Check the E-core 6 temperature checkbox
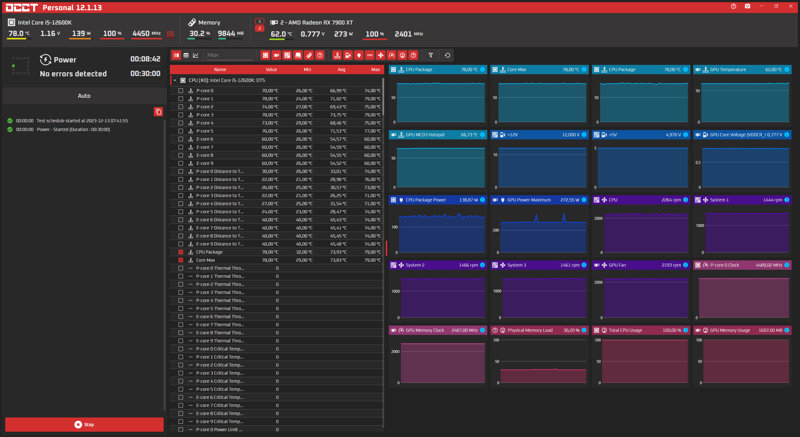Screen dimensions: 800x437 coord(181,139)
